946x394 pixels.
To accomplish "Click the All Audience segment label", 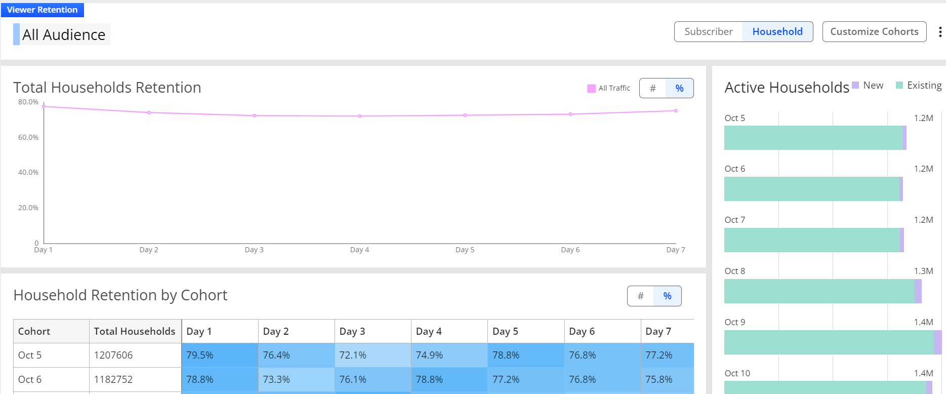I will 64,34.
